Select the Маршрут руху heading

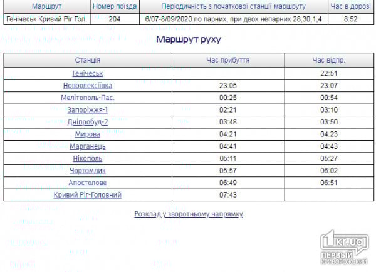tap(189, 39)
